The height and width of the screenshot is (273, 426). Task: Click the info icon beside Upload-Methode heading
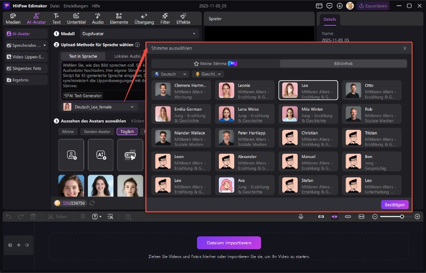(x=137, y=45)
